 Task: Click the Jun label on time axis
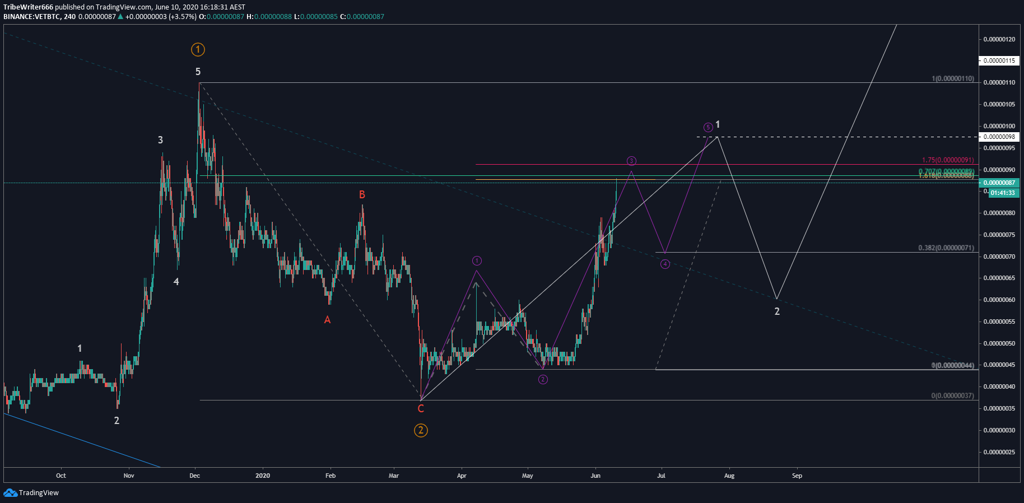595,476
